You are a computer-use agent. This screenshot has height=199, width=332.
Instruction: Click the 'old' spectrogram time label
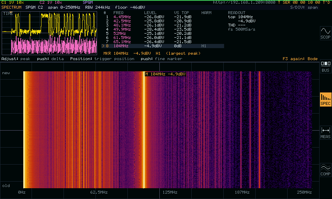click(x=6, y=185)
